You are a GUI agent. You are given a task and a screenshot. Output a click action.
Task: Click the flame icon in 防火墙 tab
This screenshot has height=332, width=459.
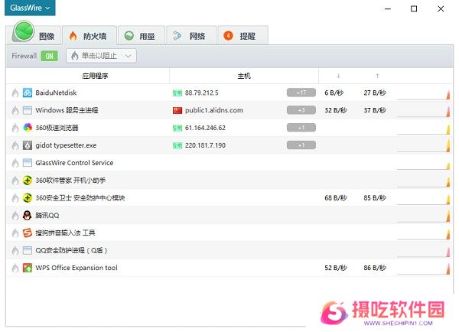coord(73,36)
